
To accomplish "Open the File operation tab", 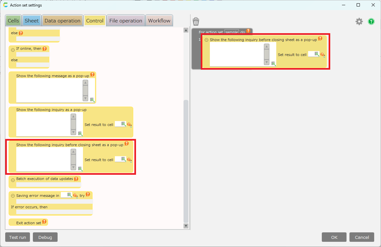I will tap(126, 21).
